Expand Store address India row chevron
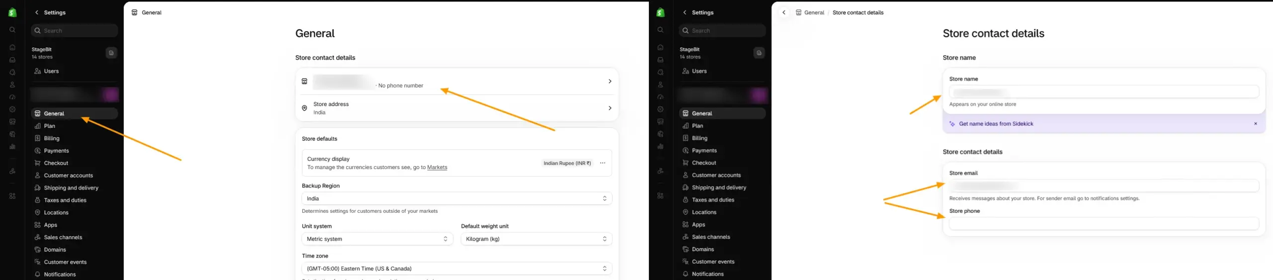 click(610, 108)
